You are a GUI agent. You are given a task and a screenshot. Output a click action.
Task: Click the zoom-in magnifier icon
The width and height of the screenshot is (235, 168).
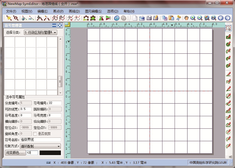(193, 18)
